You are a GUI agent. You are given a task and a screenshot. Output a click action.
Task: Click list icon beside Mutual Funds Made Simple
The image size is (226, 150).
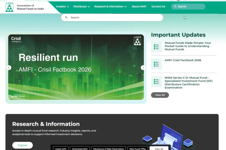coord(156,47)
